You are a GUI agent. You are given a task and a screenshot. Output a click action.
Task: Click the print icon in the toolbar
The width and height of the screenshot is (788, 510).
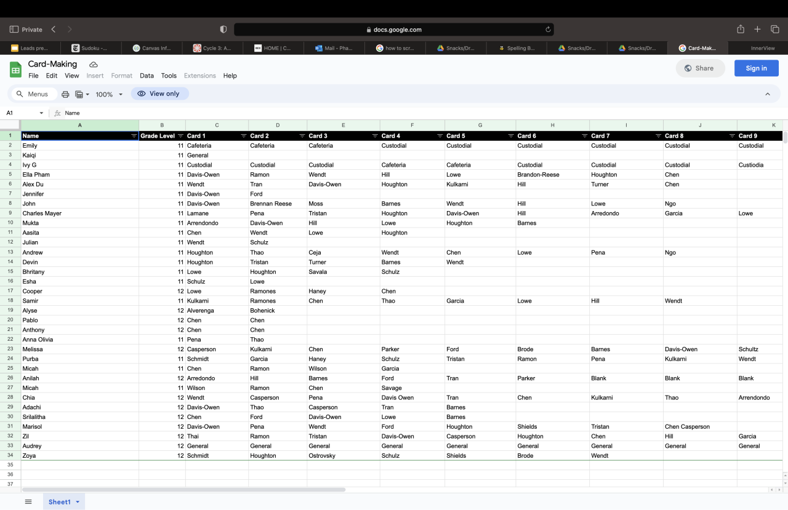65,94
